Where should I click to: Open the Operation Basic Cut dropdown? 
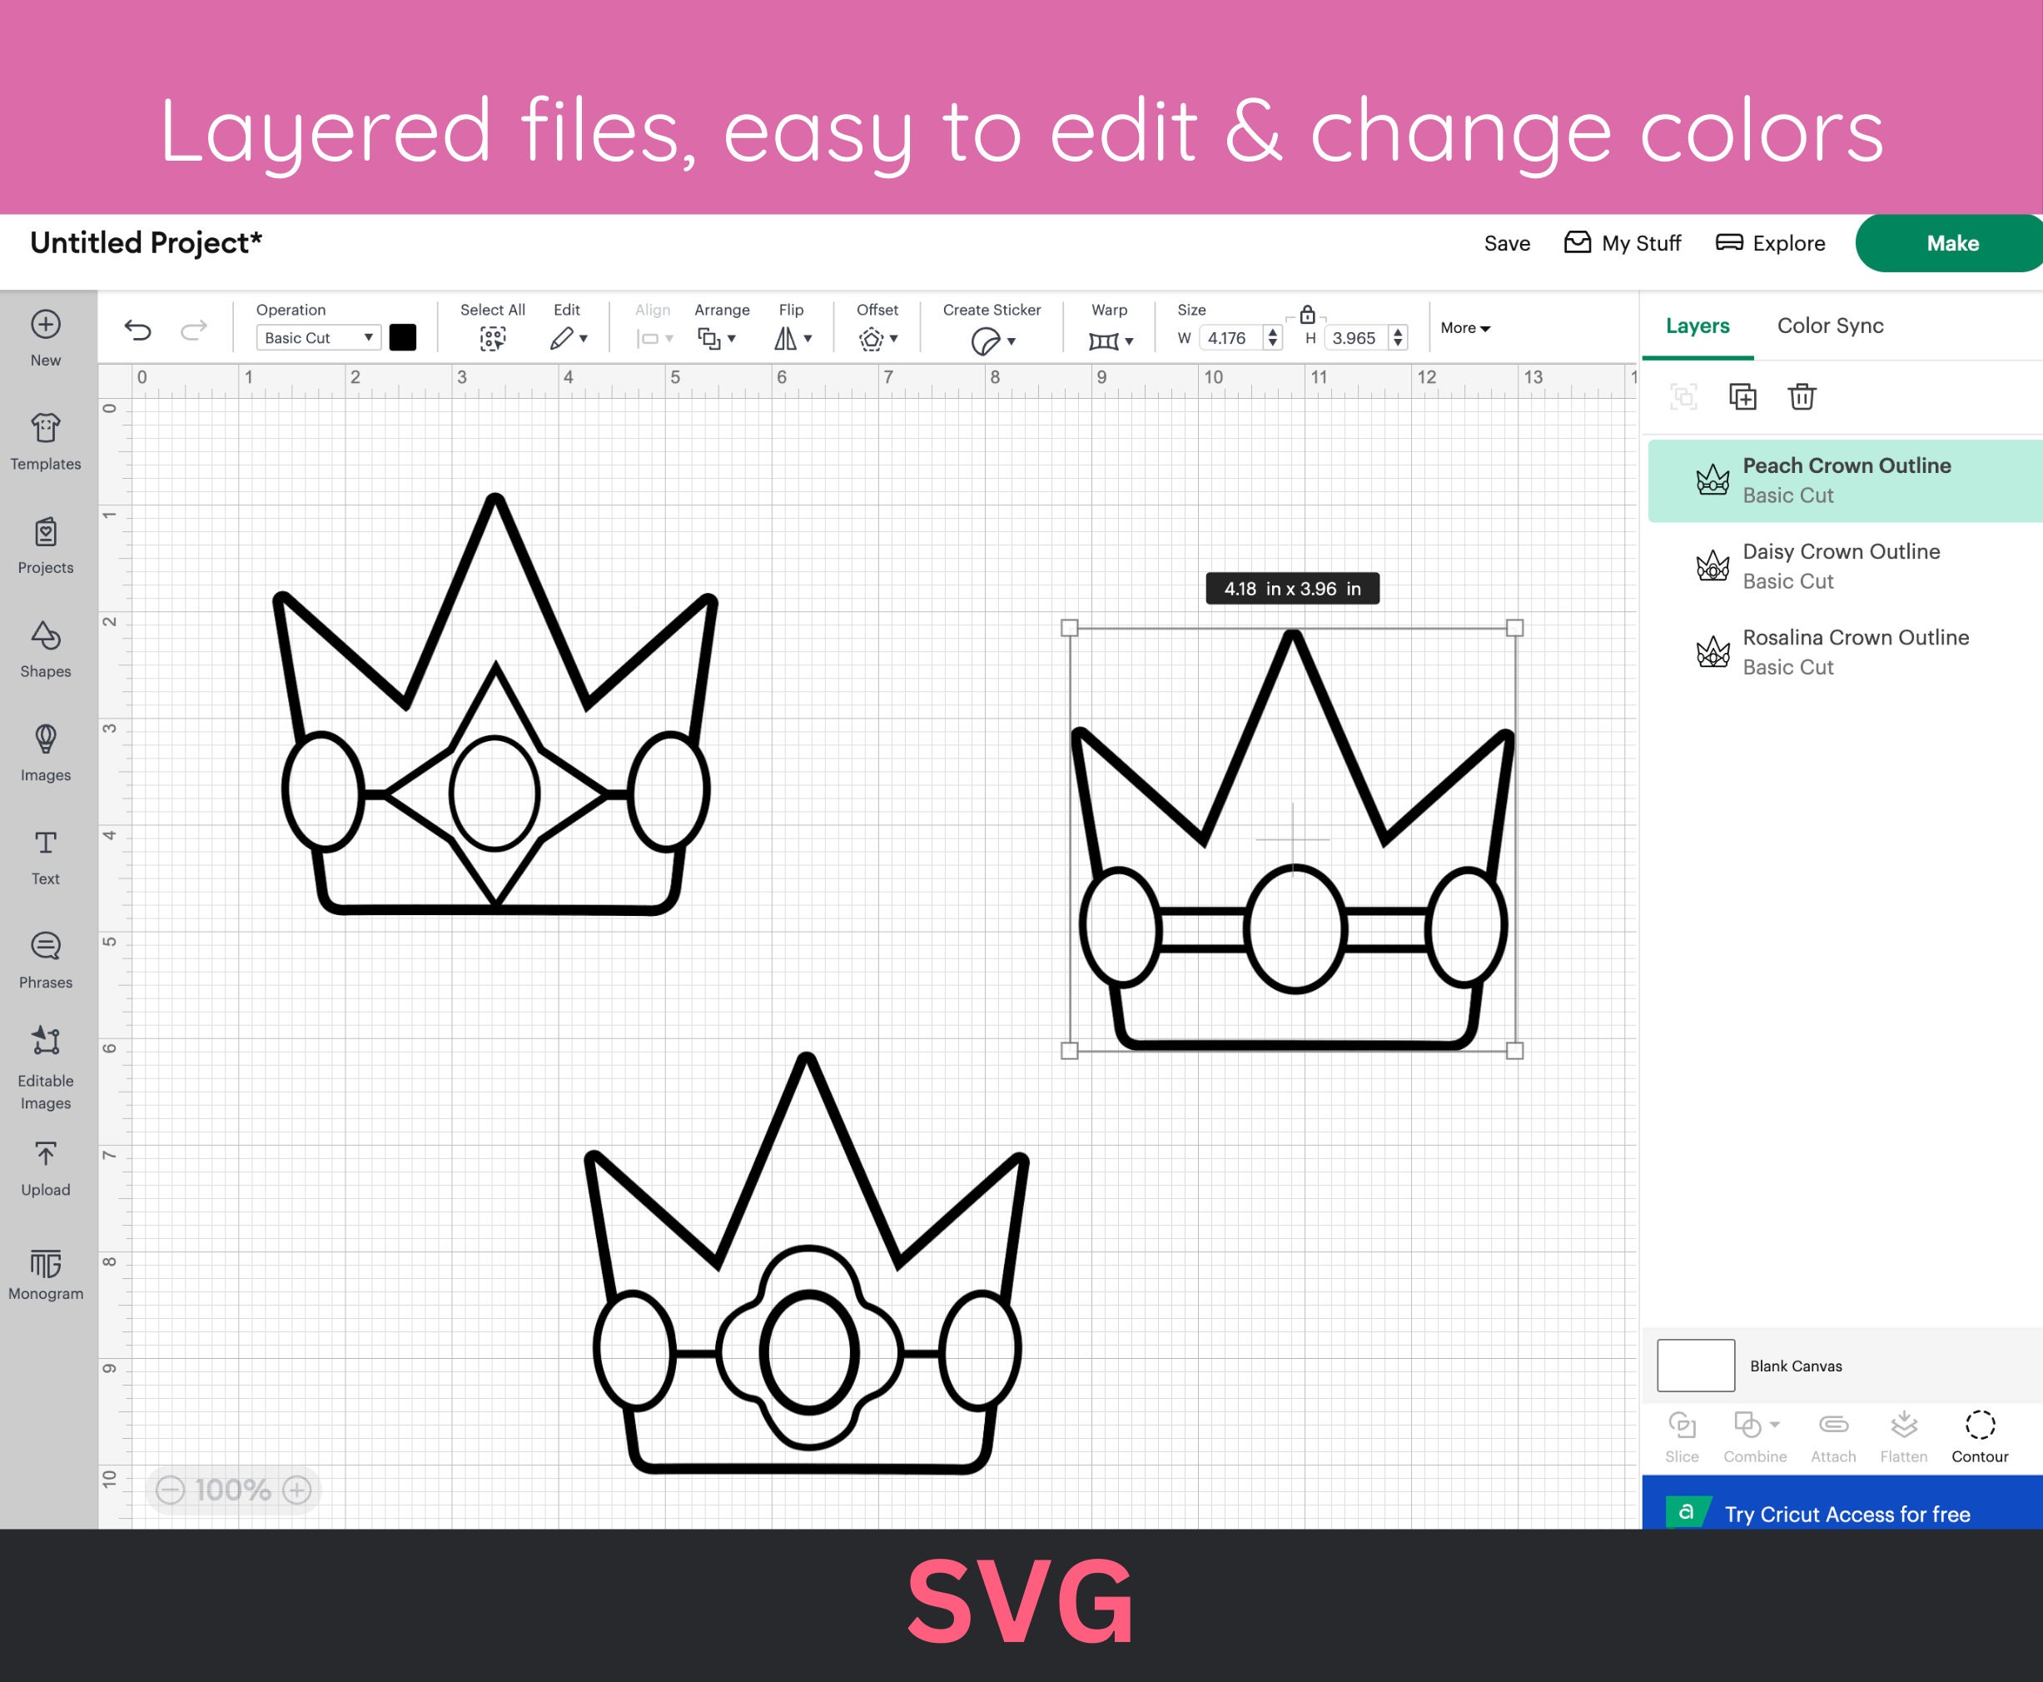click(318, 337)
